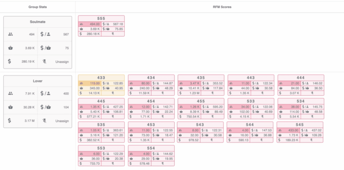Click unpin icon in Lover group stats

point(45,121)
